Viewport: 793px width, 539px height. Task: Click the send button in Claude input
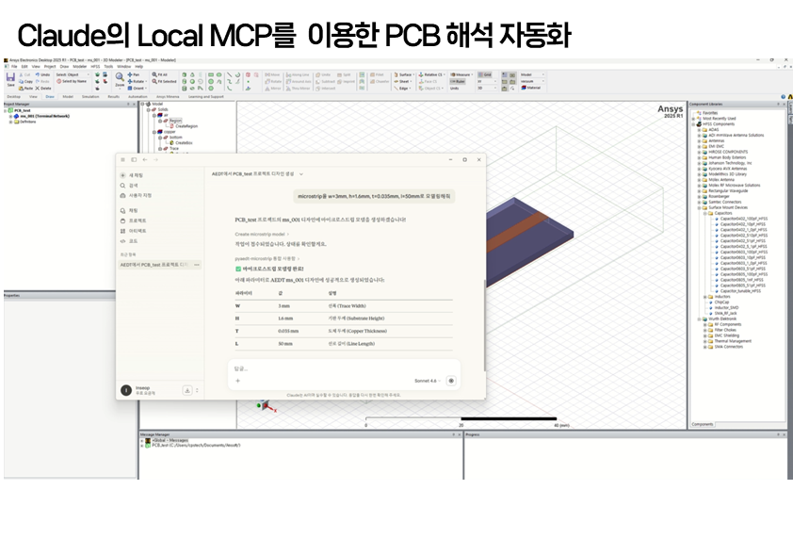(451, 381)
